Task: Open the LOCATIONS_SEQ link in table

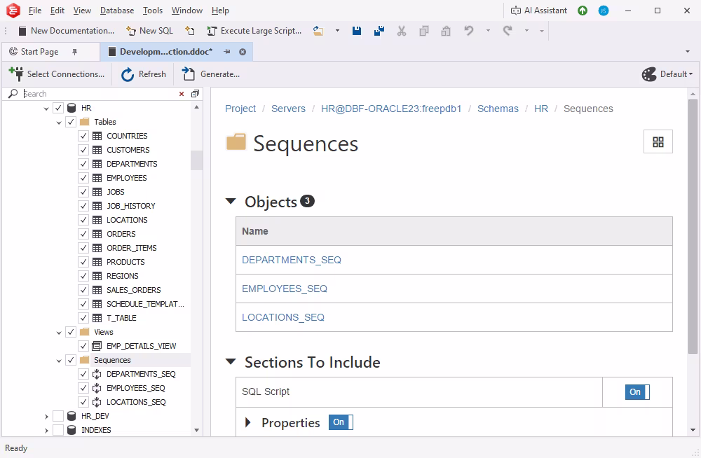Action: pos(283,317)
